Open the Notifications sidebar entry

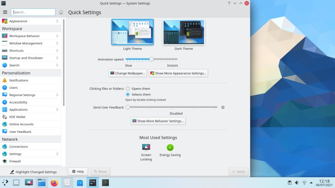(x=18, y=80)
